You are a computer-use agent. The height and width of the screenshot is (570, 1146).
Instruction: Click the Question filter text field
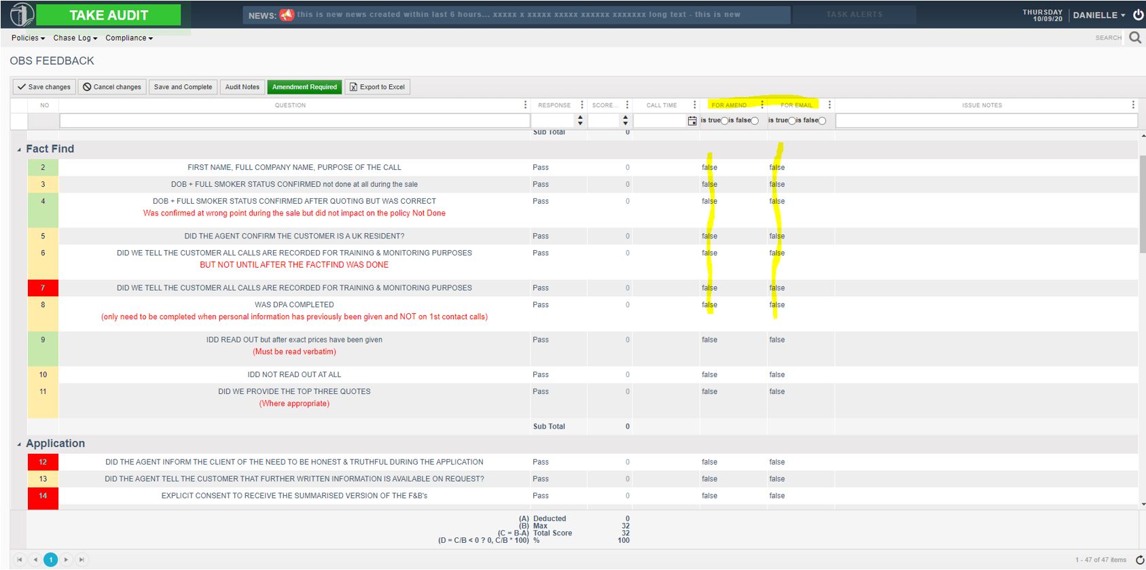pos(294,121)
